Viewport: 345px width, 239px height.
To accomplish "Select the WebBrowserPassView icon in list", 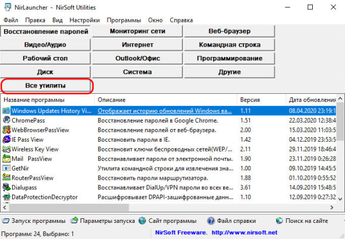I will (6, 130).
